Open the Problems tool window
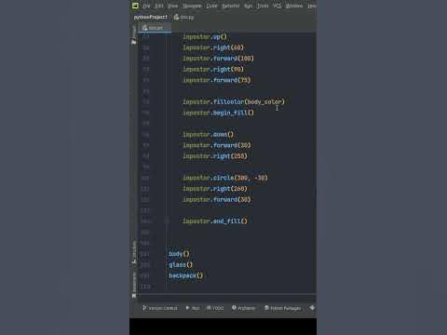This screenshot has height=335, width=447. coord(244,308)
